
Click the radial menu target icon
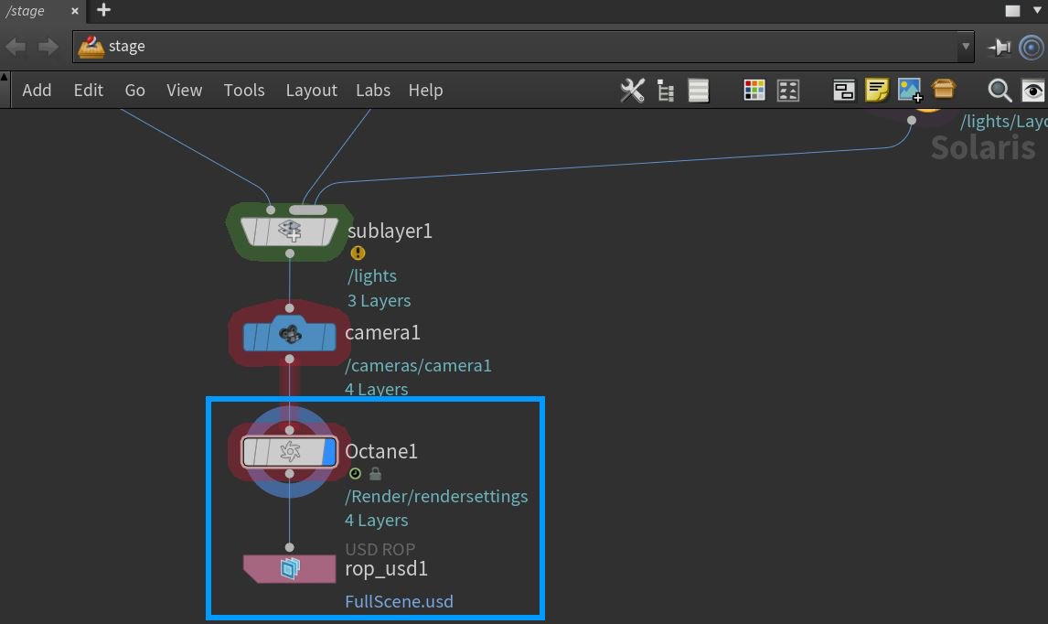1032,47
